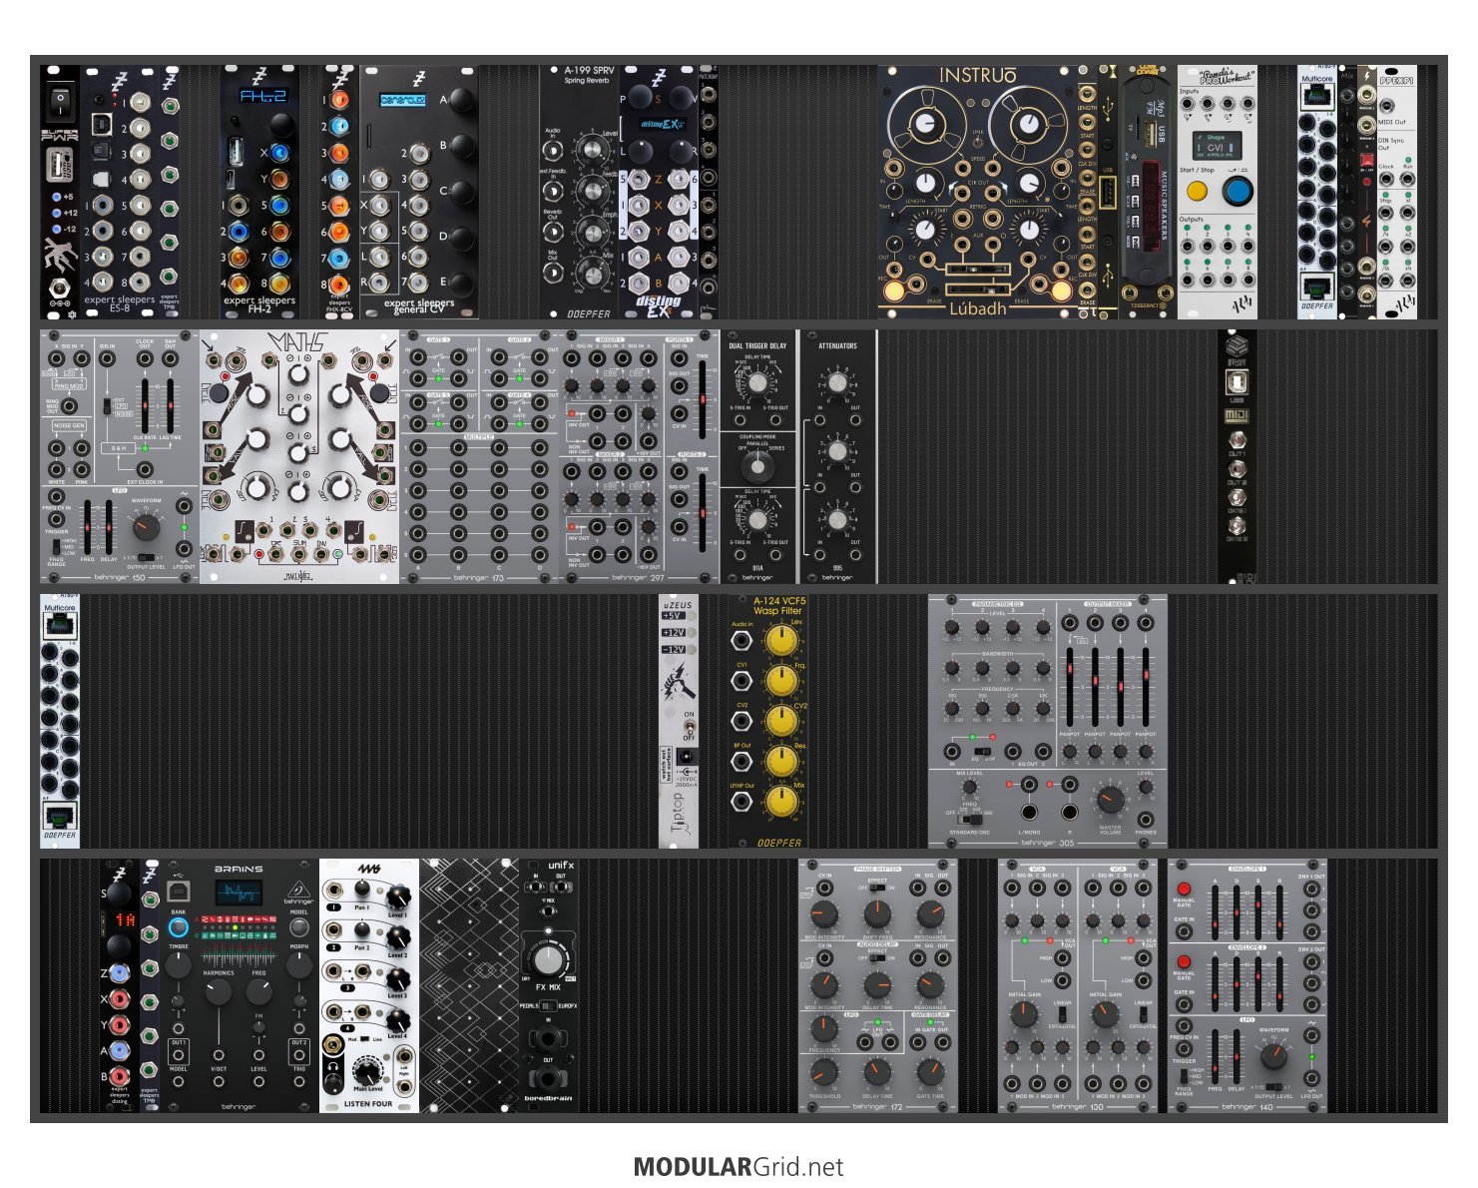Flip the EXT/LFO selector switch on Behringer 150
Viewport: 1478px width, 1188px height.
click(x=107, y=407)
